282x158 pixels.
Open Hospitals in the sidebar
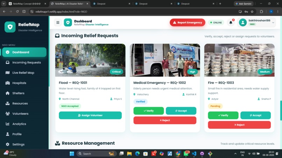[x=24, y=83]
